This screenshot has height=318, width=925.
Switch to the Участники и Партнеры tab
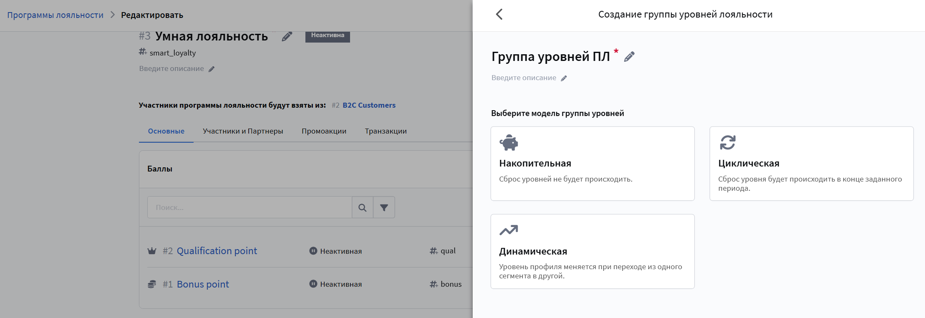tap(243, 131)
